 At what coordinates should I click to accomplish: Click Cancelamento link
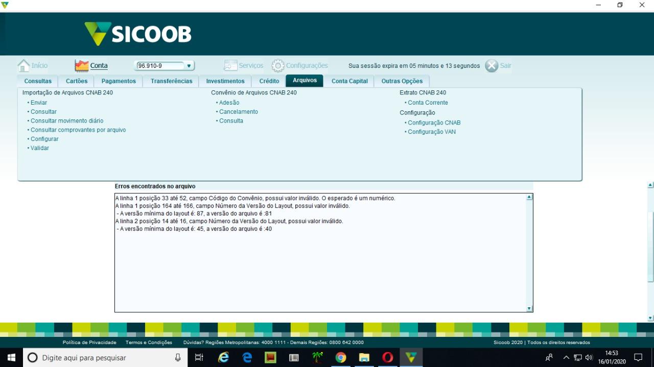tap(239, 112)
